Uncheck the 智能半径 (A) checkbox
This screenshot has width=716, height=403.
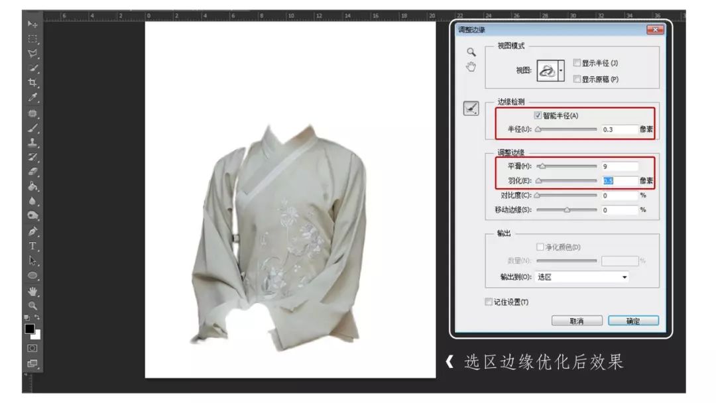point(538,115)
